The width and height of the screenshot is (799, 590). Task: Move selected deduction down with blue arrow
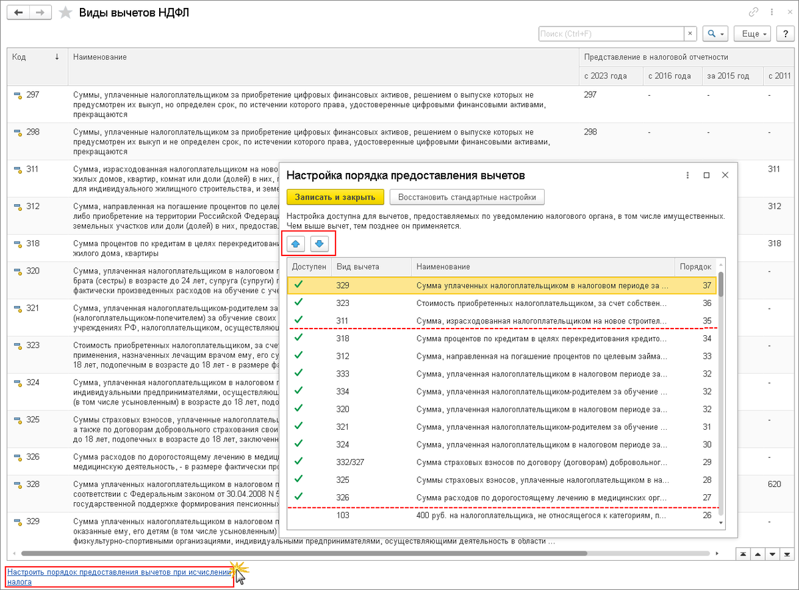pyautogui.click(x=320, y=244)
